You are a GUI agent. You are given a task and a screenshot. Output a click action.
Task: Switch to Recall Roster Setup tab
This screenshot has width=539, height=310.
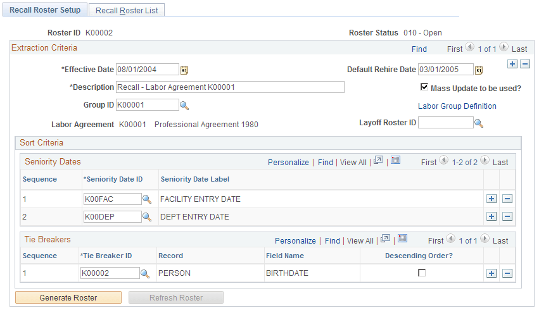pyautogui.click(x=45, y=10)
